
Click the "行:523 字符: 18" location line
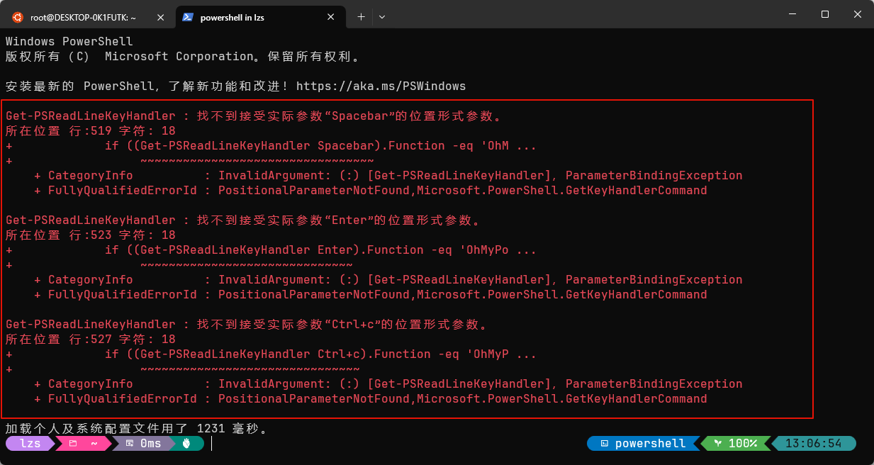91,235
